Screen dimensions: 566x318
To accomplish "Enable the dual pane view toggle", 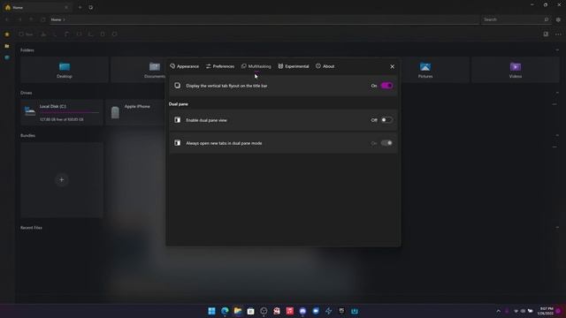I will (386, 120).
